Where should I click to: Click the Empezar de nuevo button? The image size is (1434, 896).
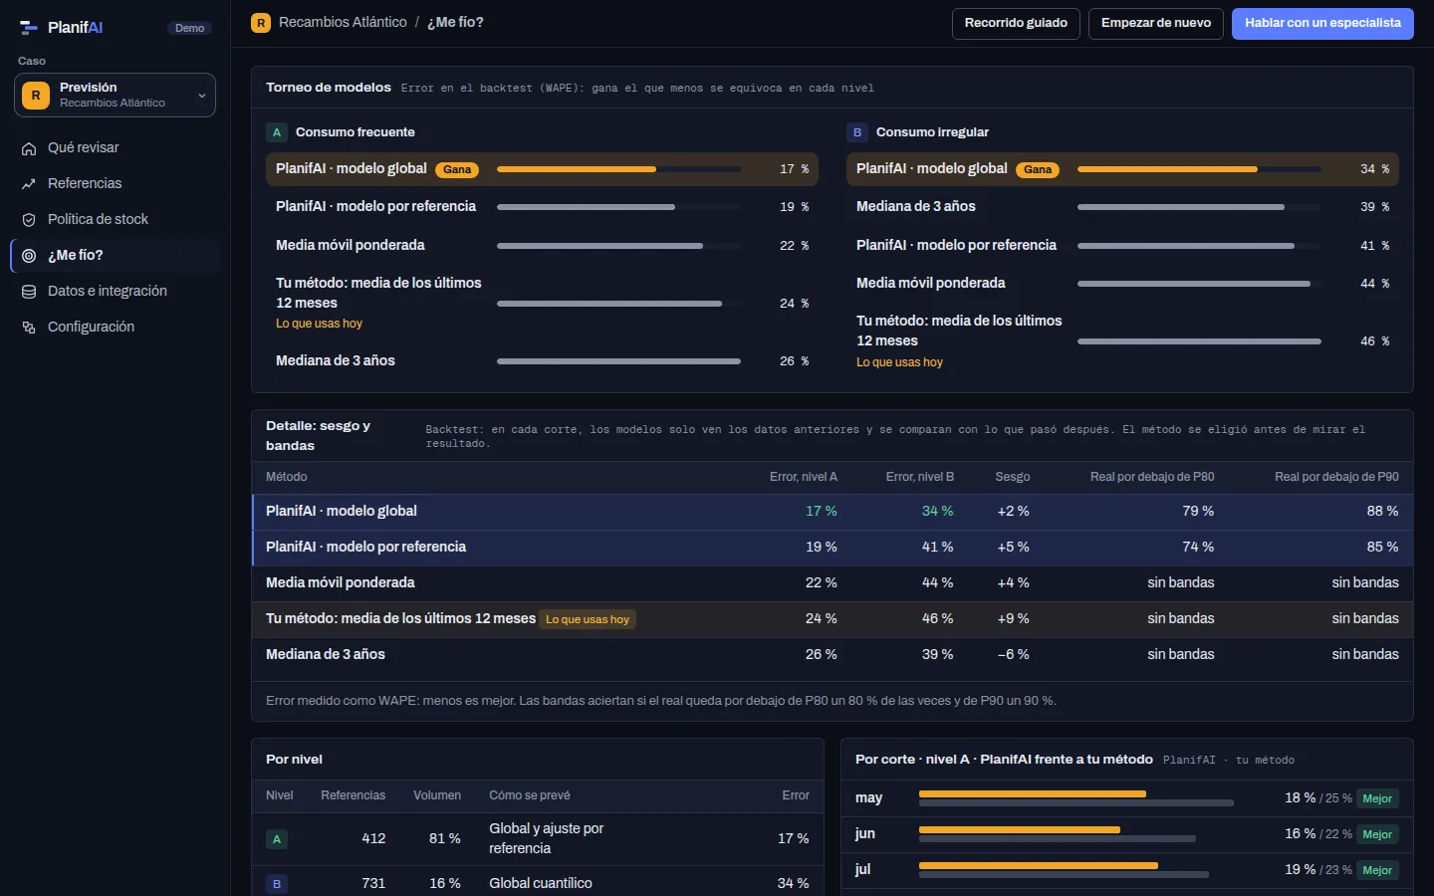1156,24
